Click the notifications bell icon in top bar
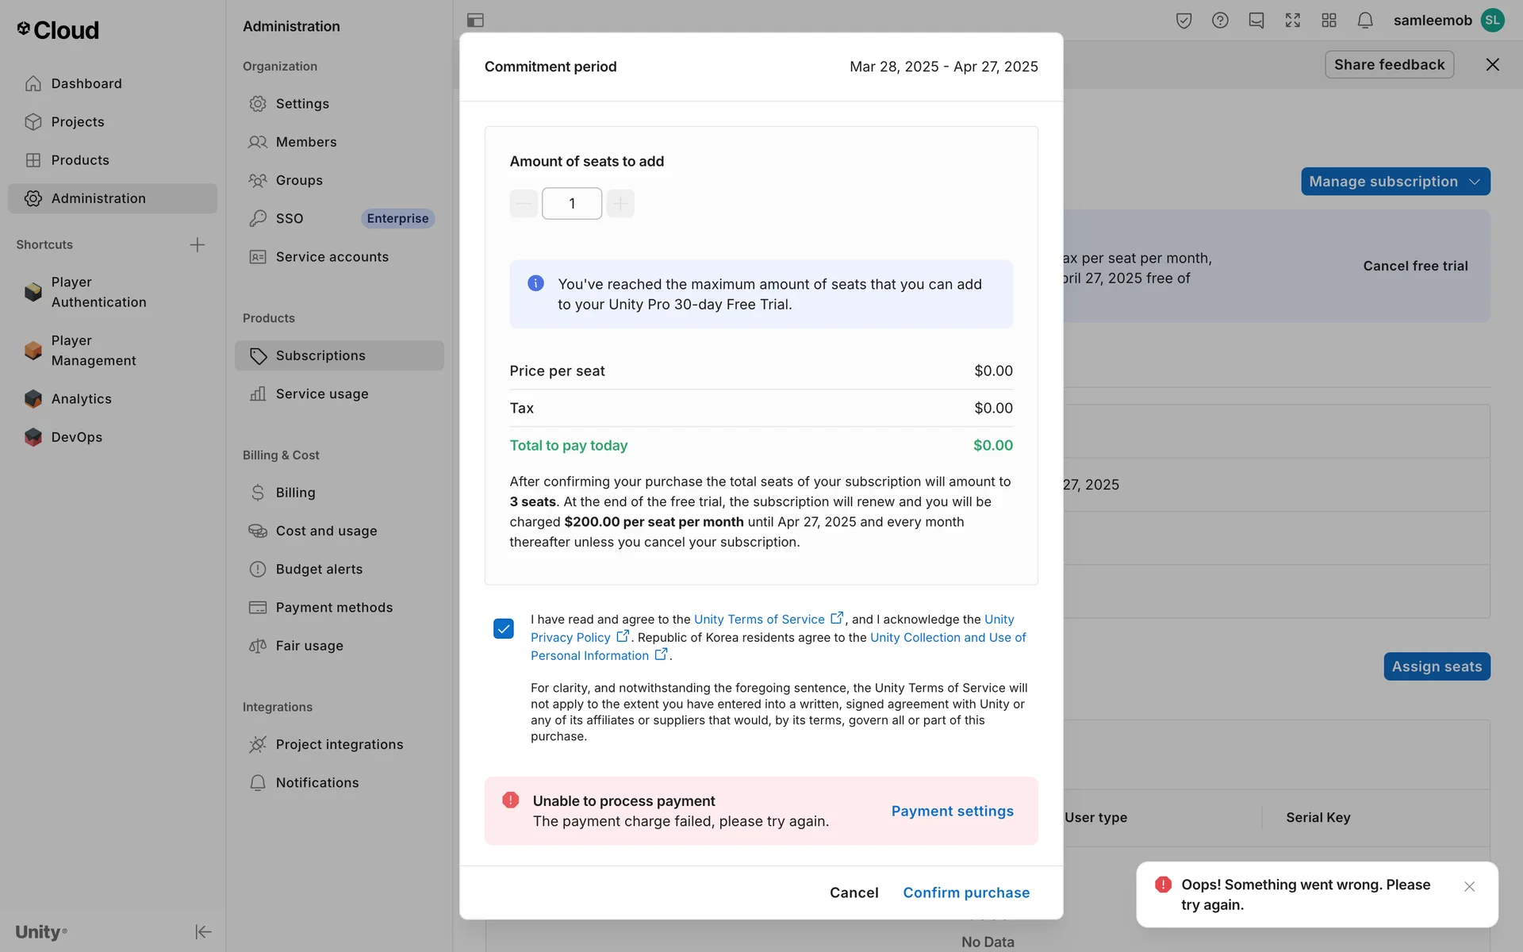Image resolution: width=1523 pixels, height=952 pixels. [1364, 21]
